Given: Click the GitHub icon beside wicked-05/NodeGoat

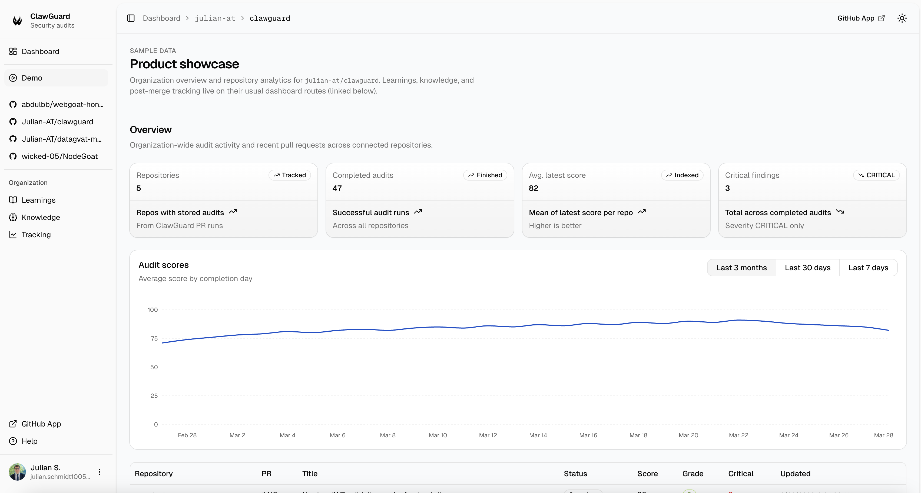Looking at the screenshot, I should coord(13,156).
